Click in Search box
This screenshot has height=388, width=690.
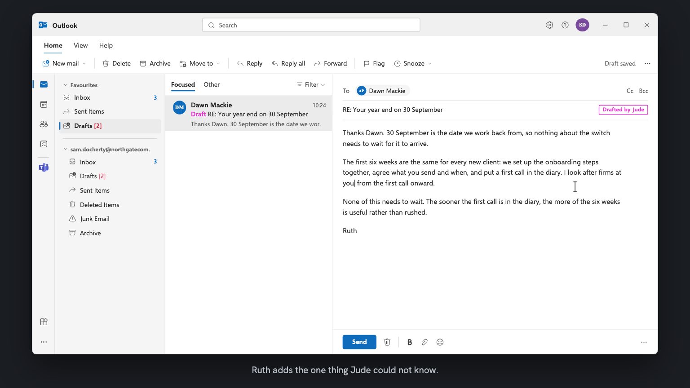pos(311,25)
